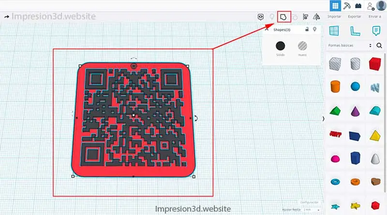Image resolution: width=387 pixels, height=215 pixels.
Task: Pick the cyan star shape
Action: [x=335, y=206]
